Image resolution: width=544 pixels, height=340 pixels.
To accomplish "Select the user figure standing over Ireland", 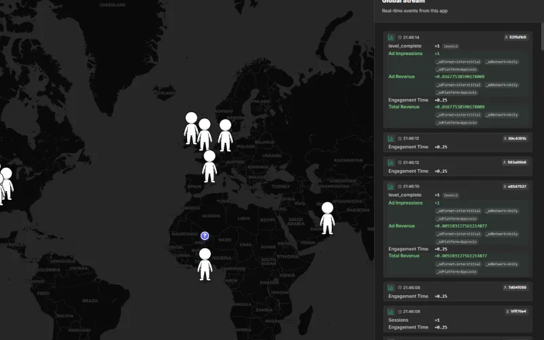I will [191, 128].
